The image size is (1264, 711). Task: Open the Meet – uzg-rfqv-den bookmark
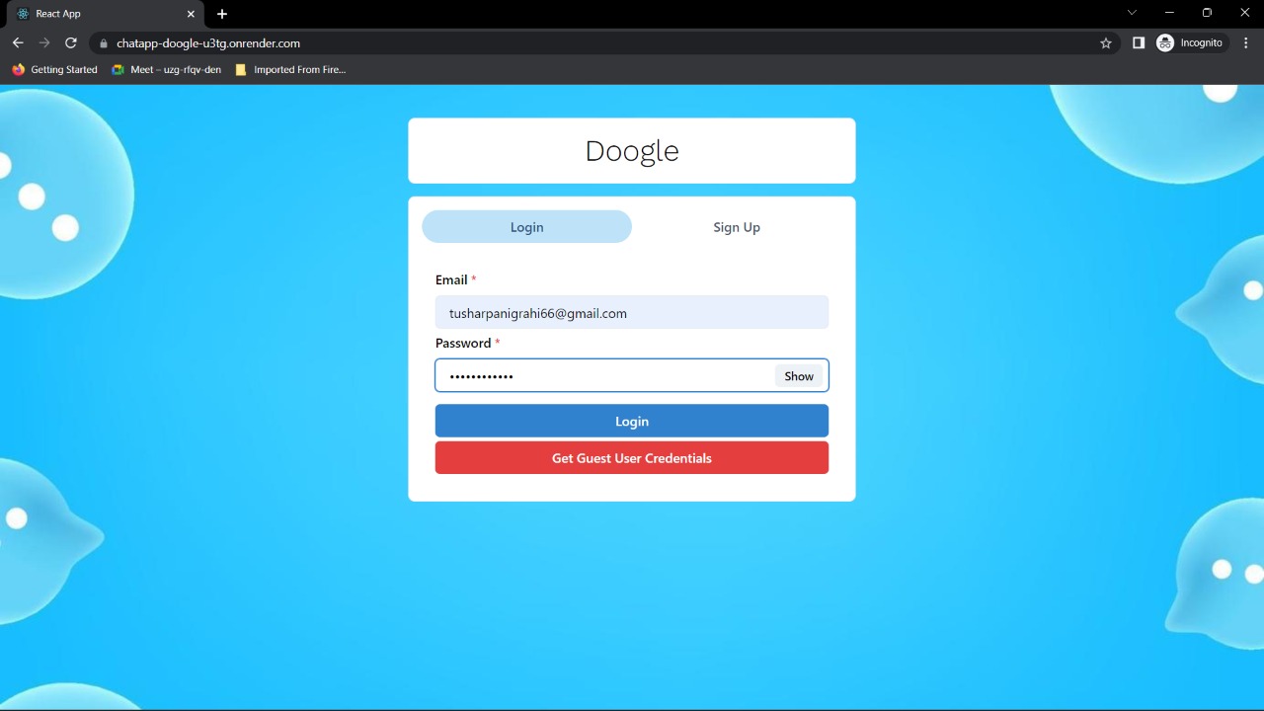167,70
